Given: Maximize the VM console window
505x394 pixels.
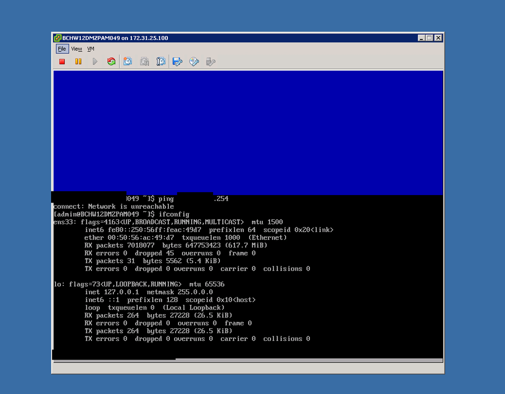Looking at the screenshot, I should [429, 38].
